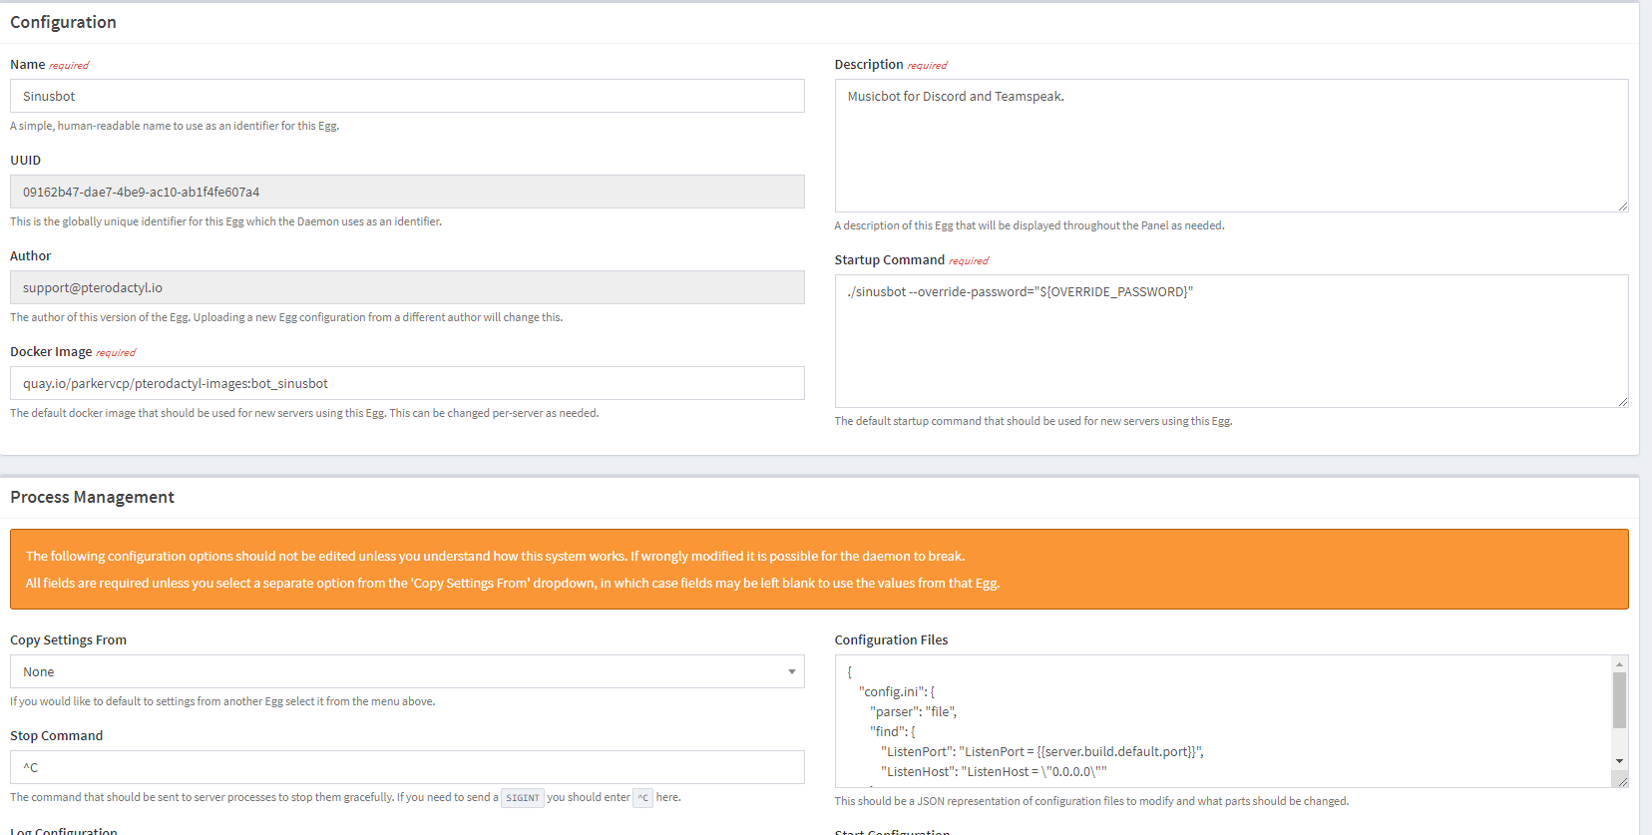Click inside the Description text area
The height and width of the screenshot is (835, 1652).
point(1230,146)
